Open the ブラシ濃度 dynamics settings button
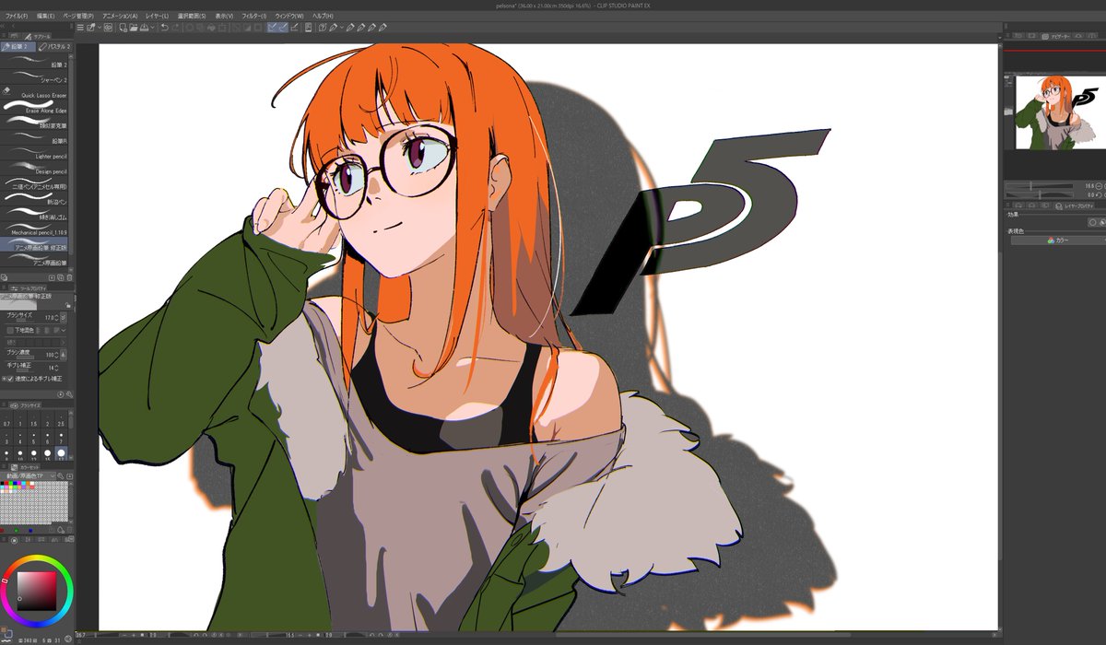 64,355
